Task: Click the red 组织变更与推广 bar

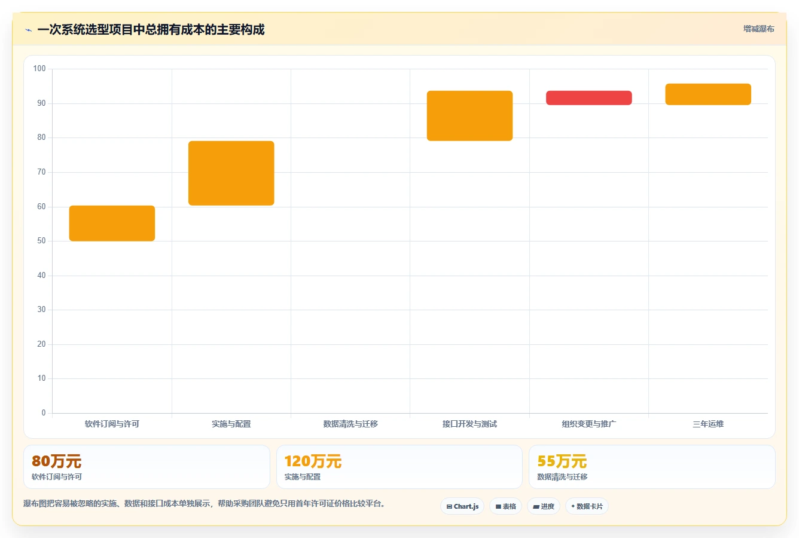Action: coord(589,98)
